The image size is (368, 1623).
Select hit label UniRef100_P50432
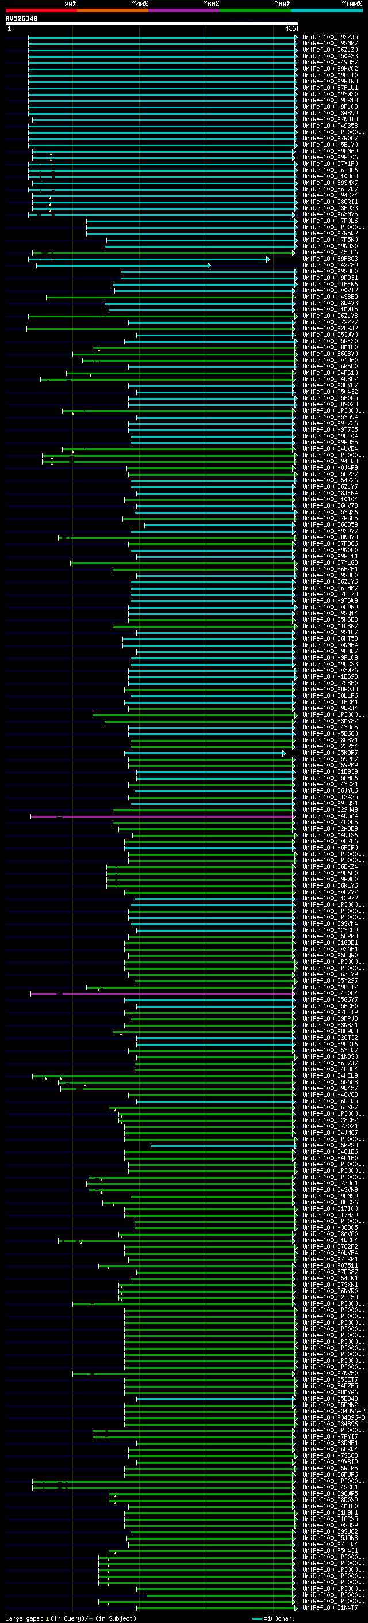(330, 392)
